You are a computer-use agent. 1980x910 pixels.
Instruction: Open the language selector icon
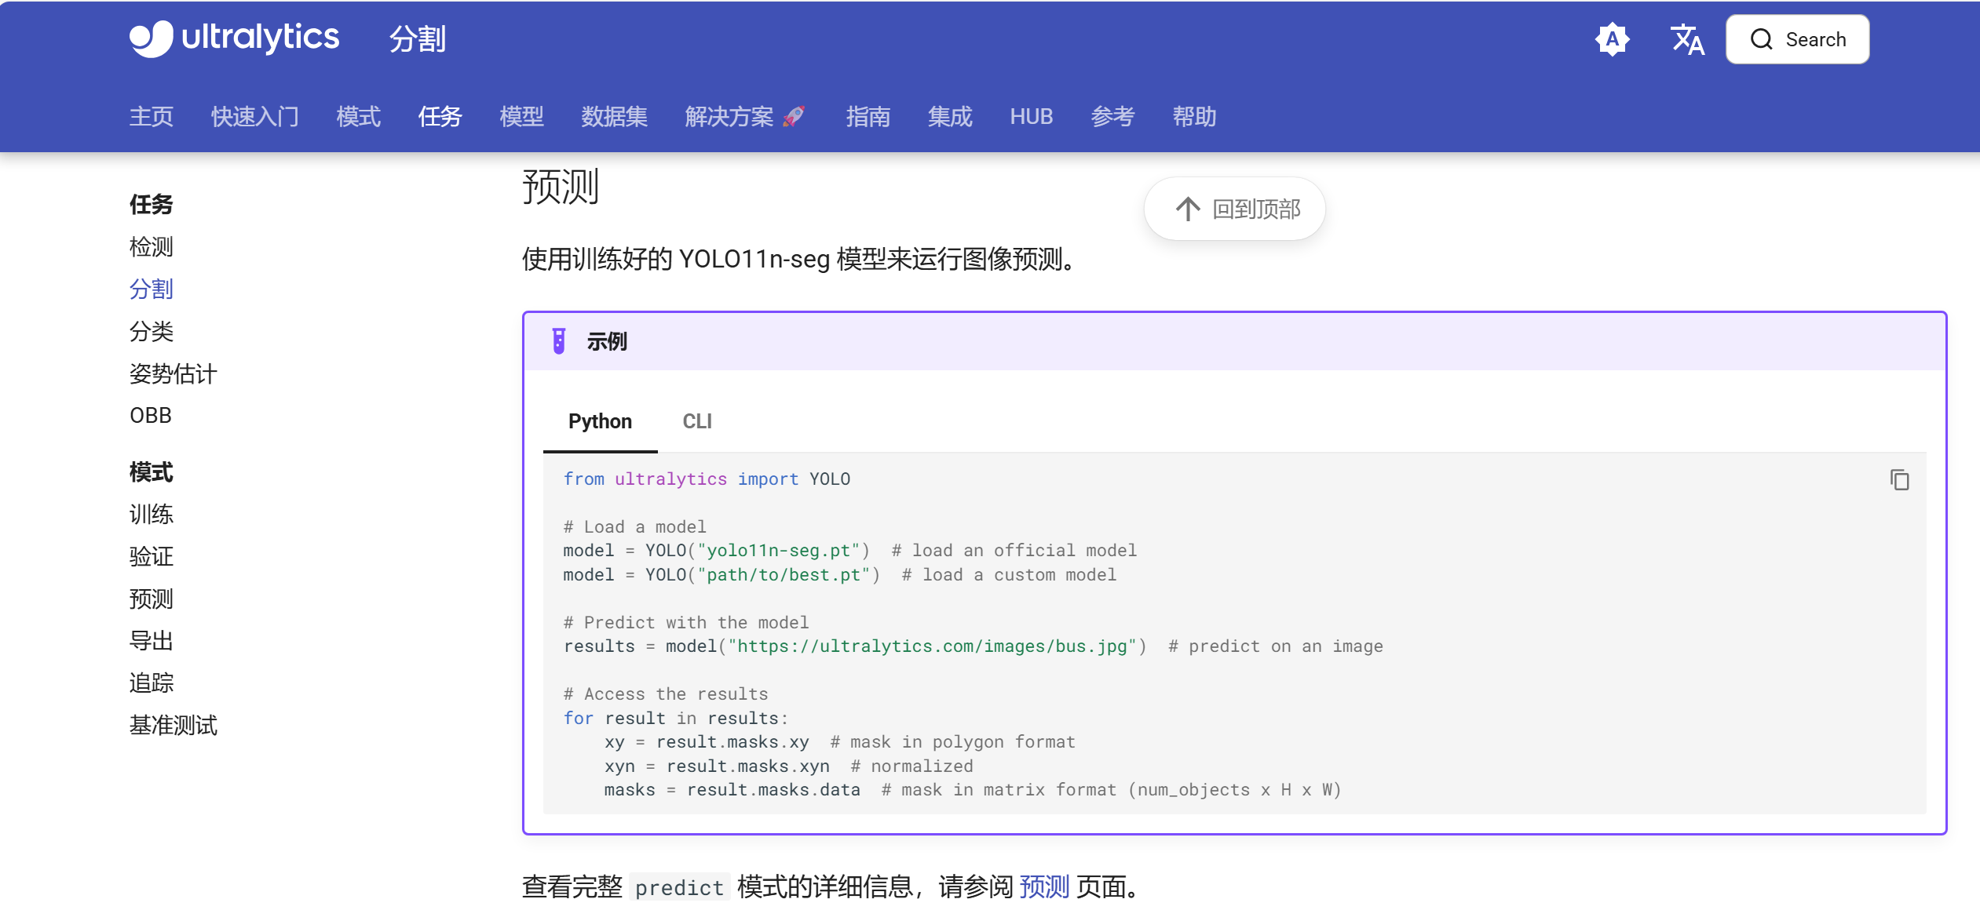(1686, 39)
